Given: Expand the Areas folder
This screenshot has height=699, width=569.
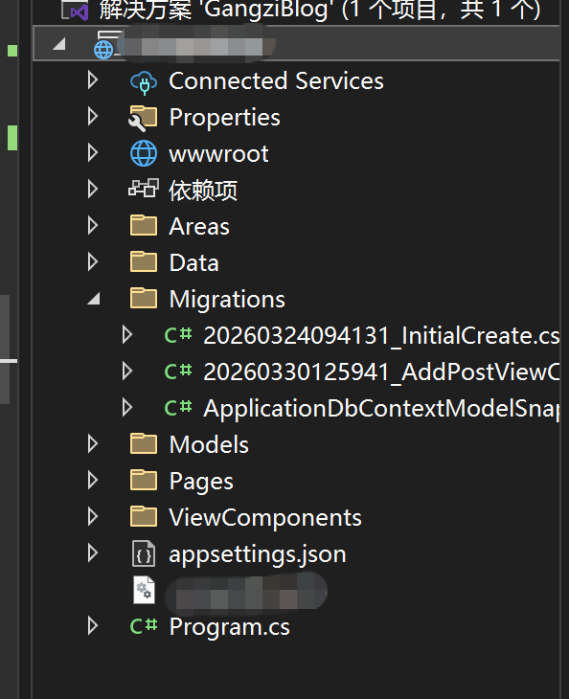Looking at the screenshot, I should tap(93, 226).
